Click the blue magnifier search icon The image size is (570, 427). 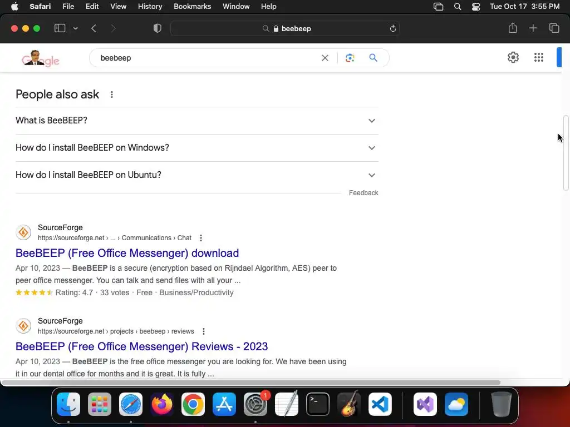coord(373,58)
